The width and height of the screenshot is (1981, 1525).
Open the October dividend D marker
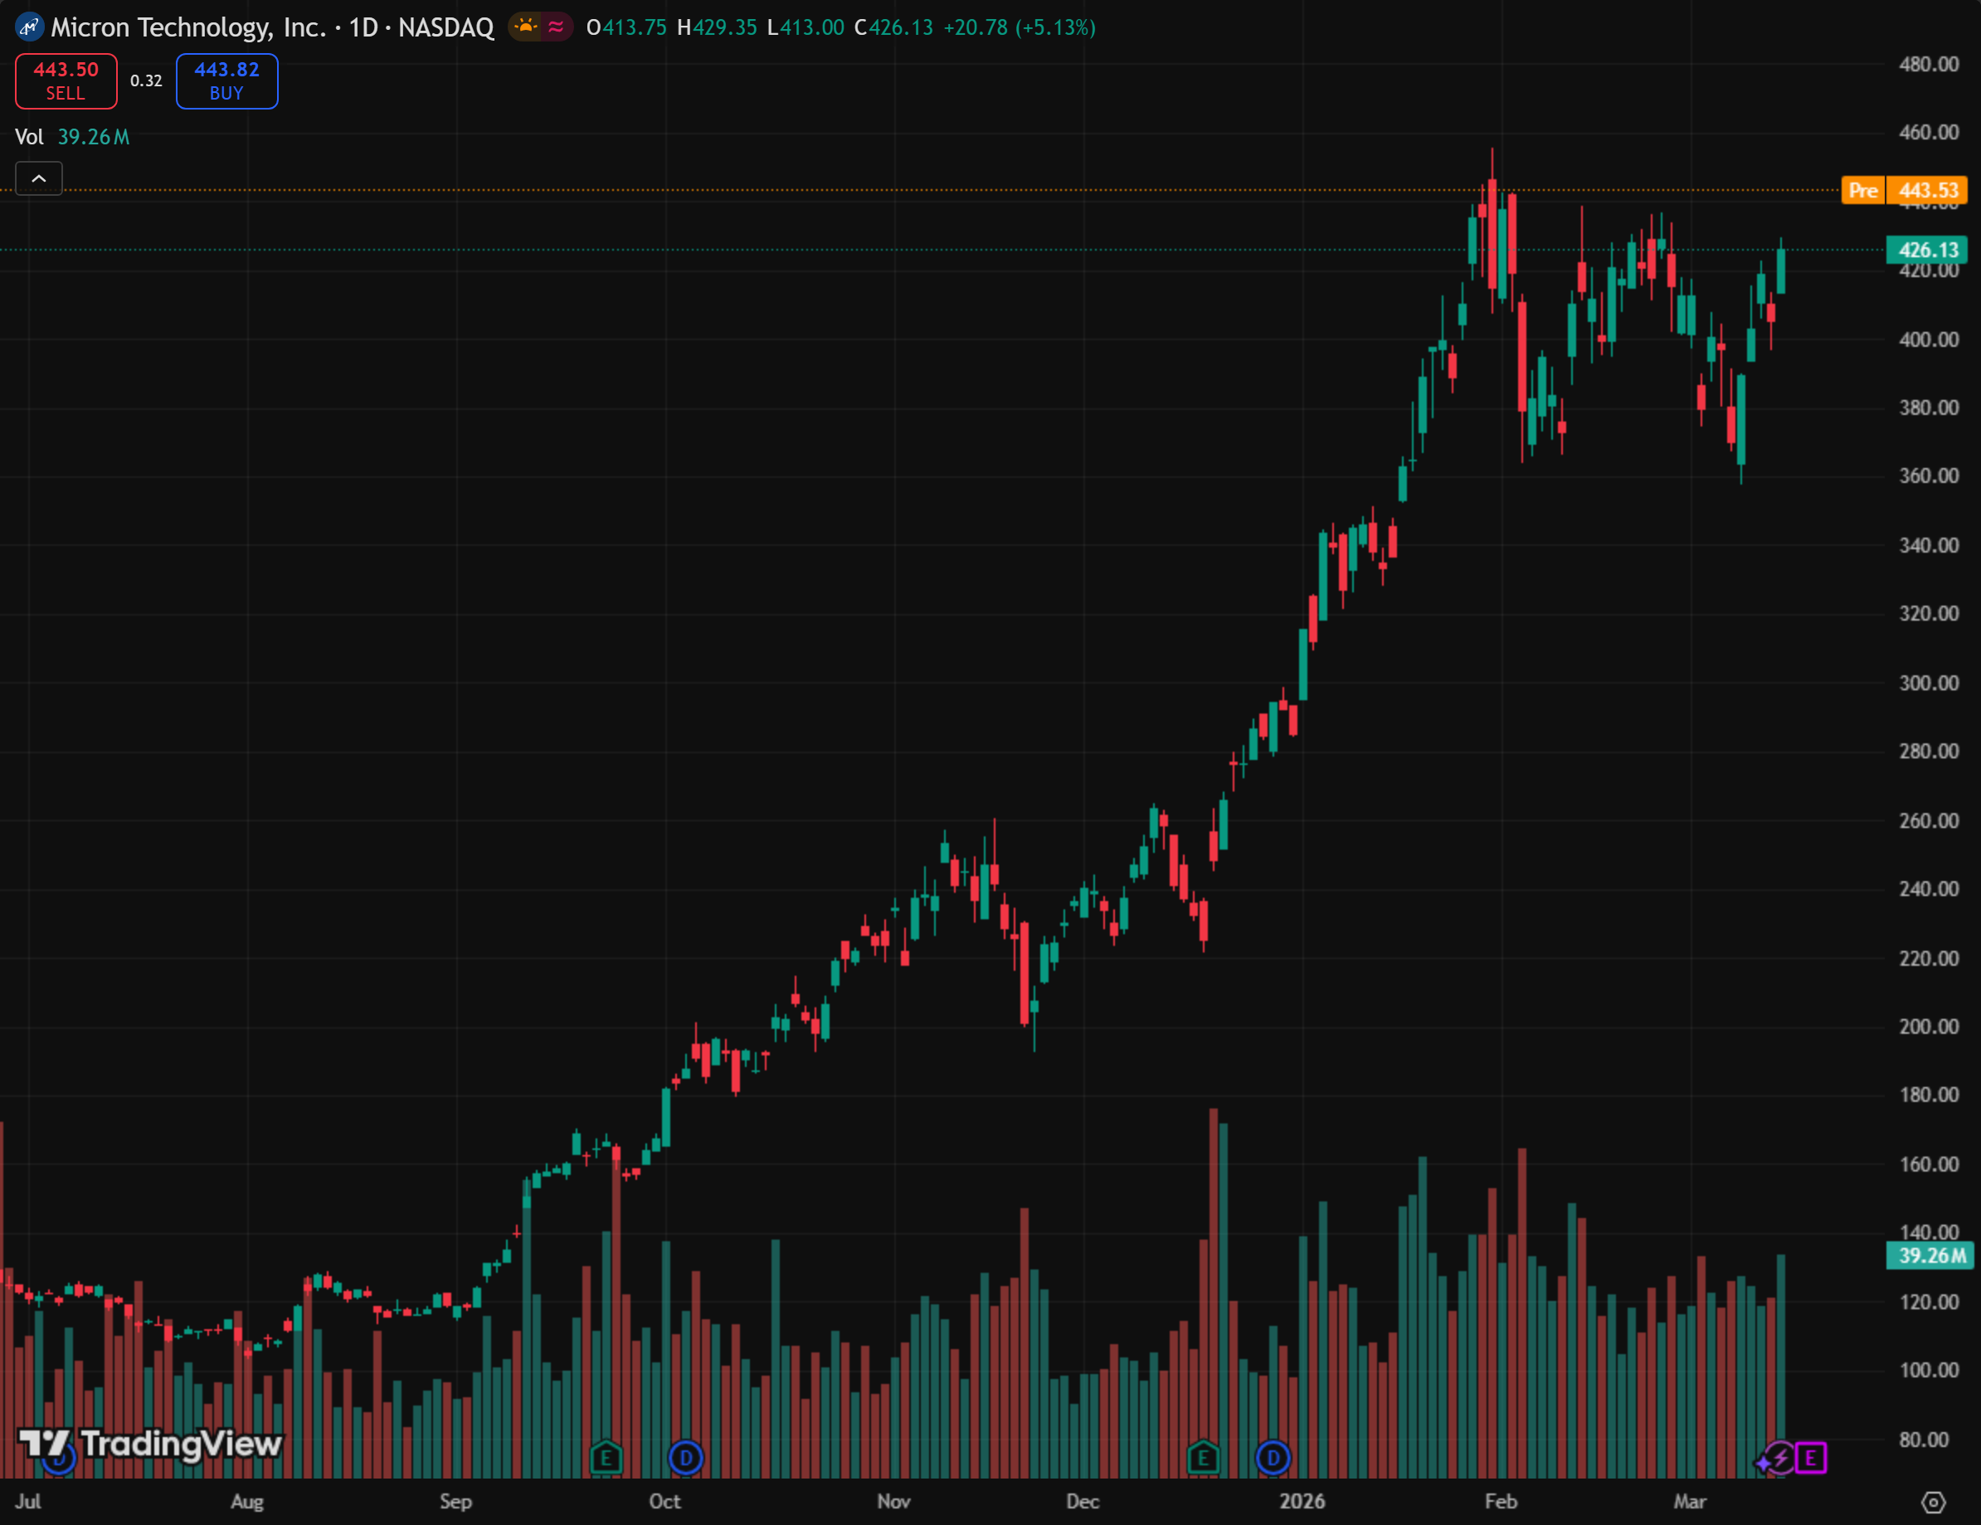coord(686,1458)
